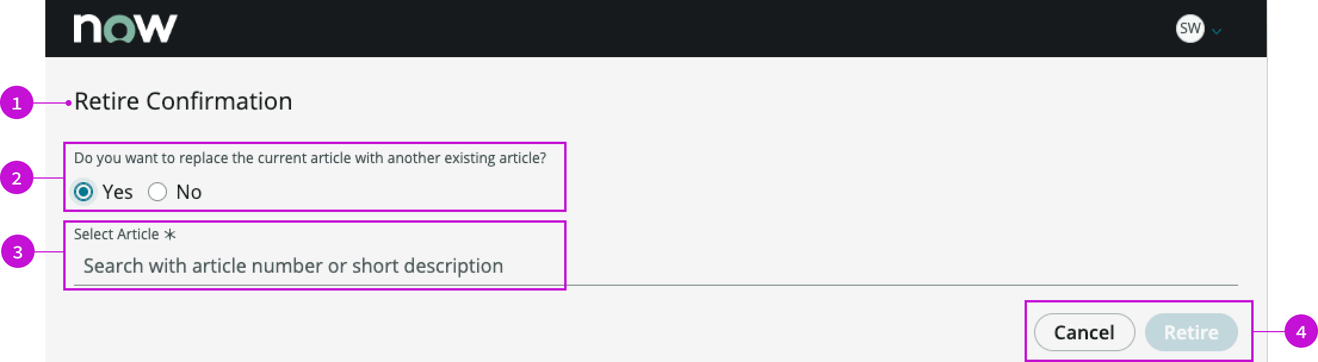This screenshot has height=362, width=1318.
Task: Choose No to skip article replacement
Action: coord(157,192)
